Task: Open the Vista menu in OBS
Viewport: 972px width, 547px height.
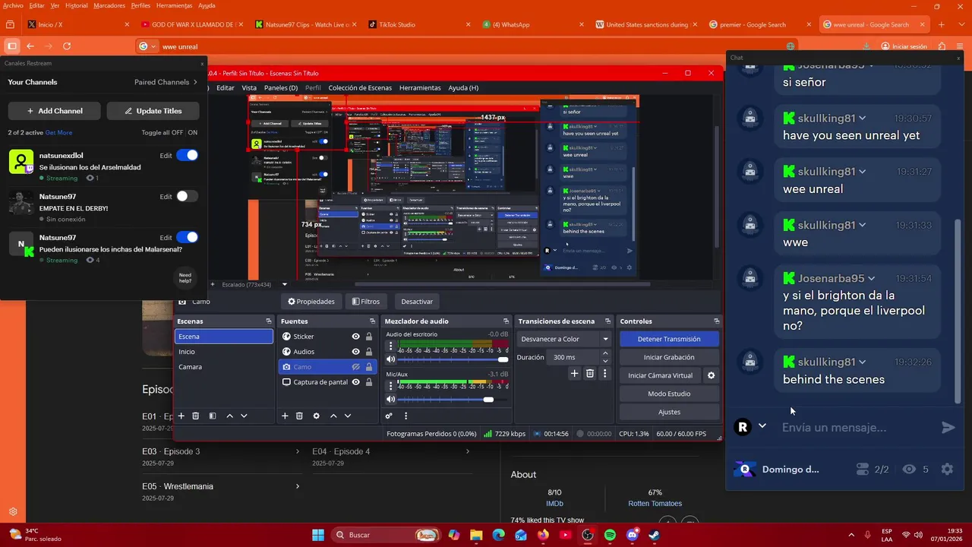Action: click(249, 87)
